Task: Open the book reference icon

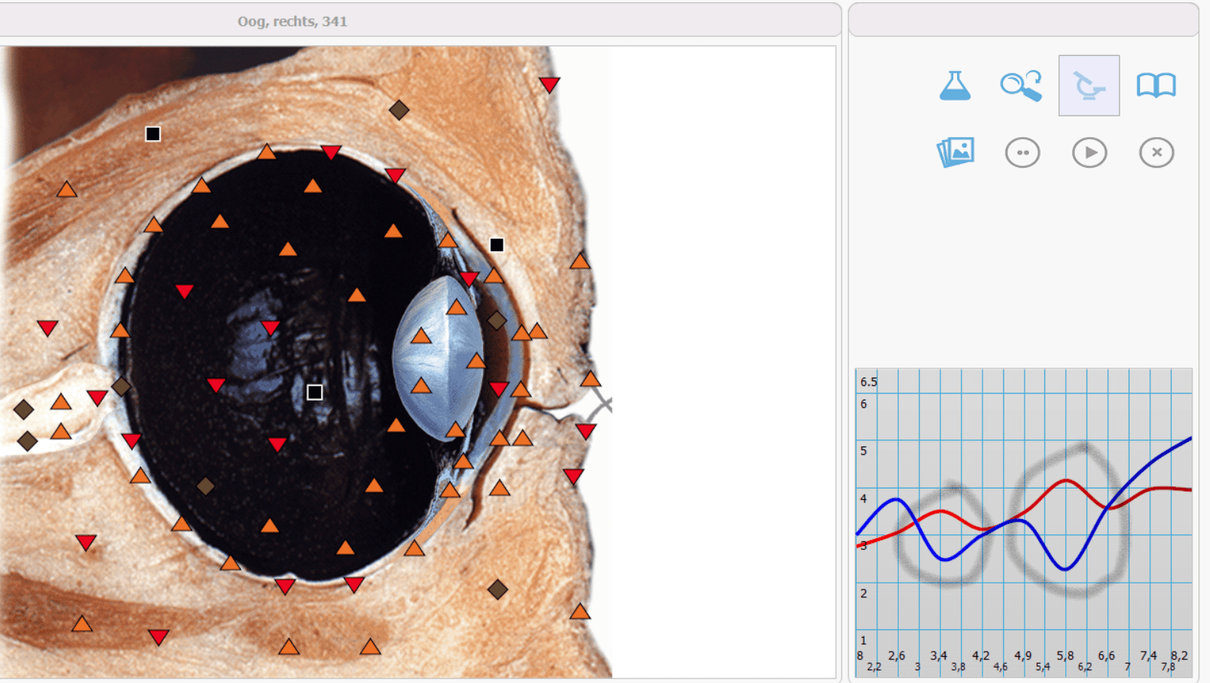Action: point(1156,86)
